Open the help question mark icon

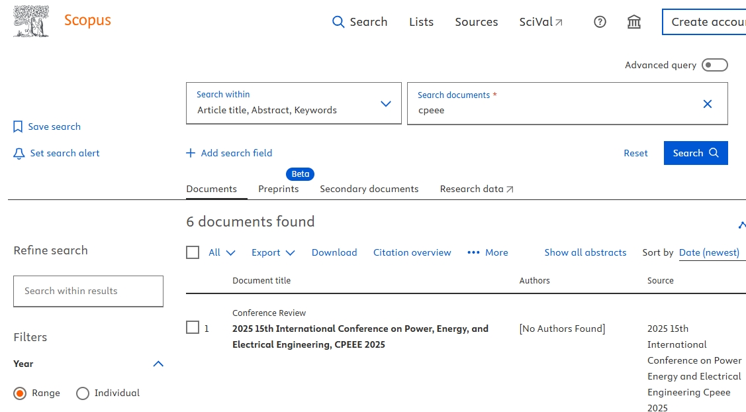point(600,22)
